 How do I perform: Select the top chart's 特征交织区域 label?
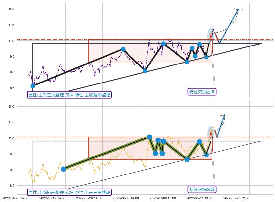(202, 92)
